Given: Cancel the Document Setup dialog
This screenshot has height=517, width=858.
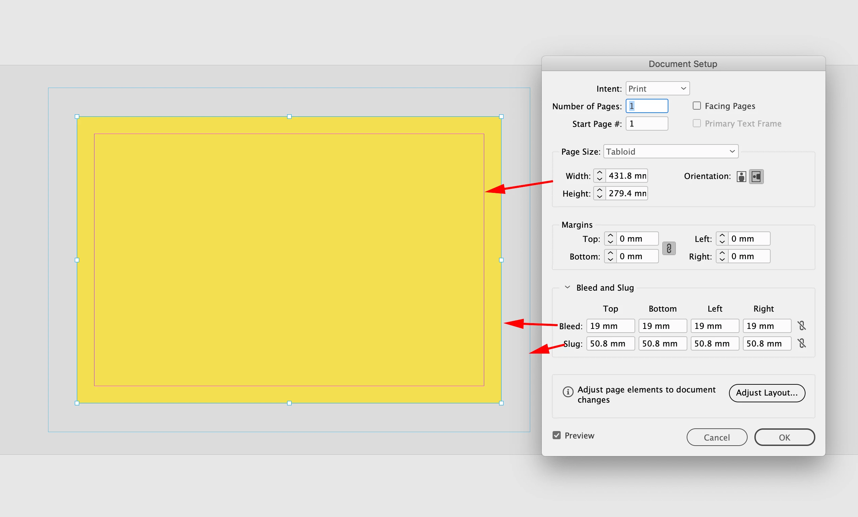Looking at the screenshot, I should pyautogui.click(x=716, y=437).
